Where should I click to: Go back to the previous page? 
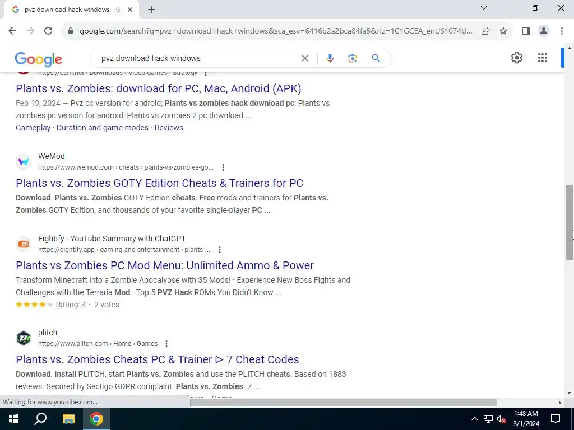coord(12,31)
